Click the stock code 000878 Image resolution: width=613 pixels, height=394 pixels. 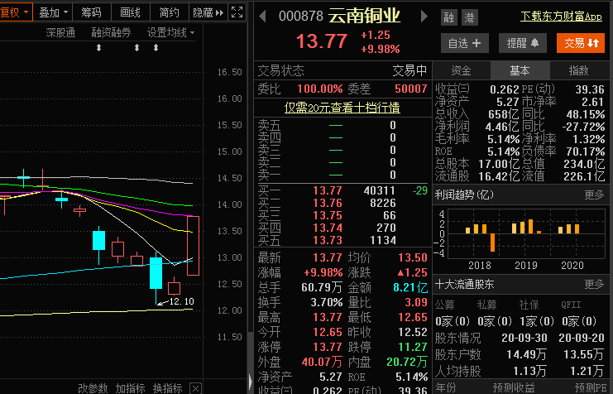301,16
